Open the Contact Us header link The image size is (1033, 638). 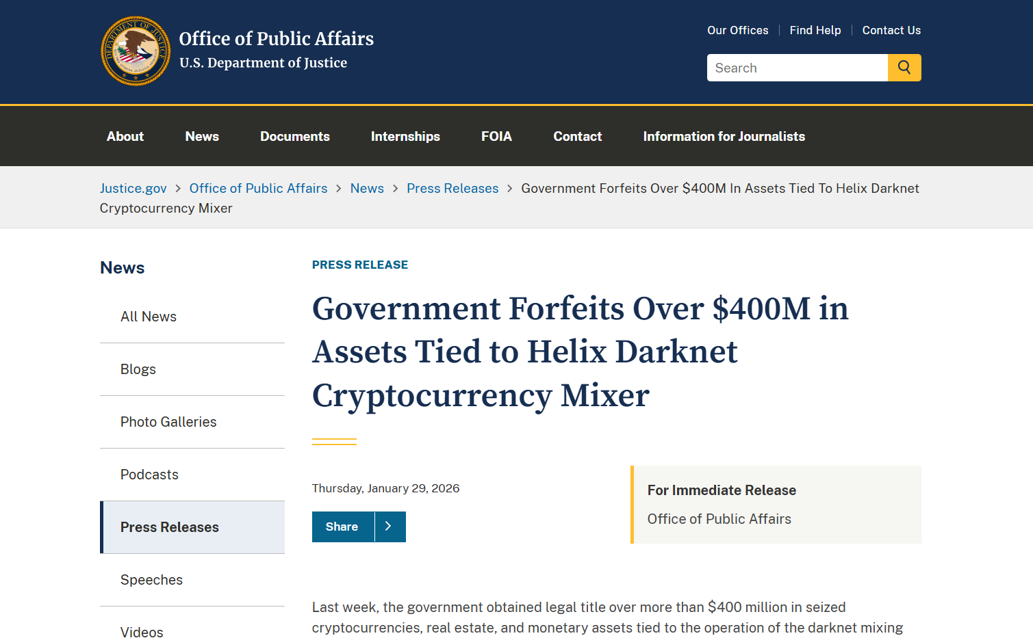tap(891, 30)
